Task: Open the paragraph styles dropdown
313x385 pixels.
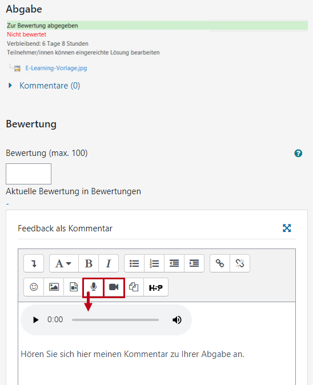Action: (64, 263)
